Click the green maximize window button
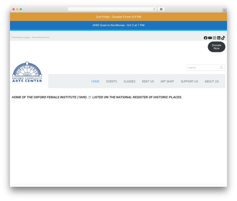Viewport: 237px width, 201px height. coord(21,9)
